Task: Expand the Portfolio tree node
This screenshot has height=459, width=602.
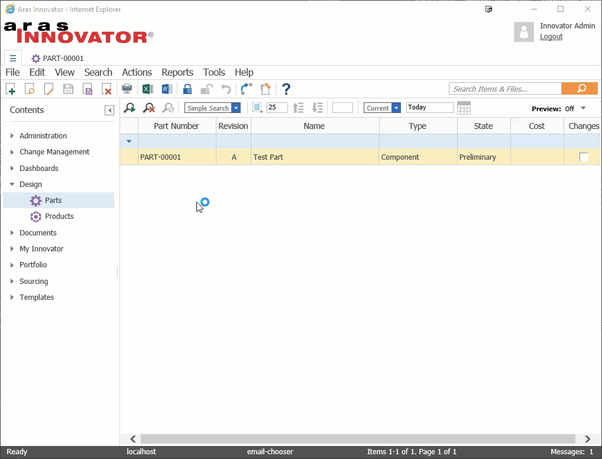Action: click(x=12, y=265)
